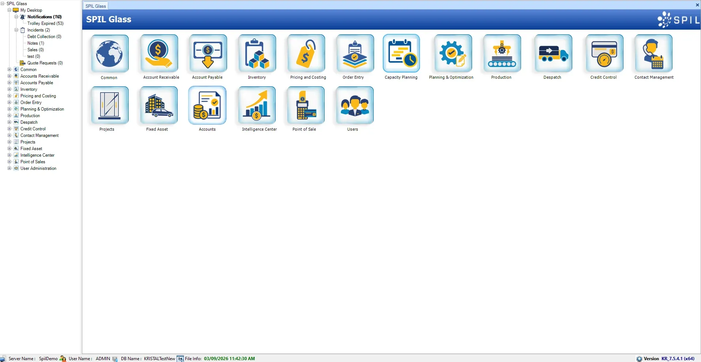Open the Users module icon

click(x=355, y=105)
